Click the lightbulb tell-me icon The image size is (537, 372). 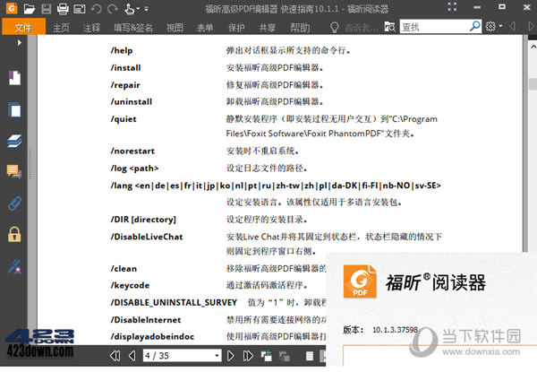click(334, 28)
